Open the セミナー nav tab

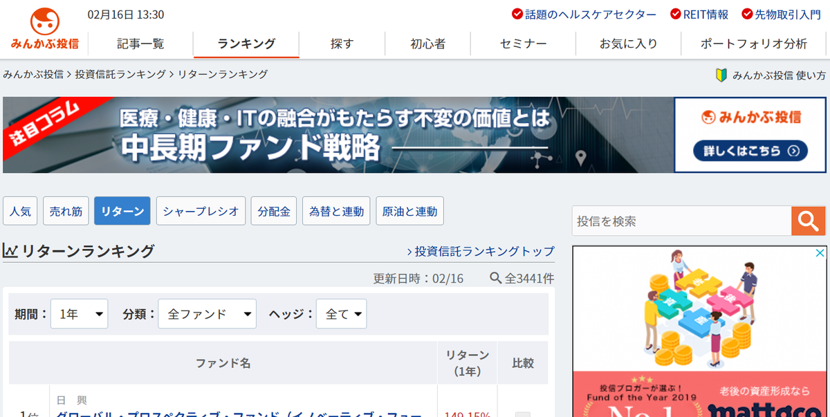point(523,44)
